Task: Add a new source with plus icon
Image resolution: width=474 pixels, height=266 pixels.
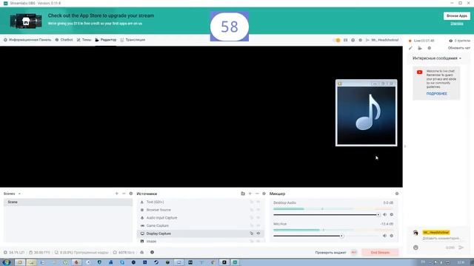Action: tap(250, 194)
